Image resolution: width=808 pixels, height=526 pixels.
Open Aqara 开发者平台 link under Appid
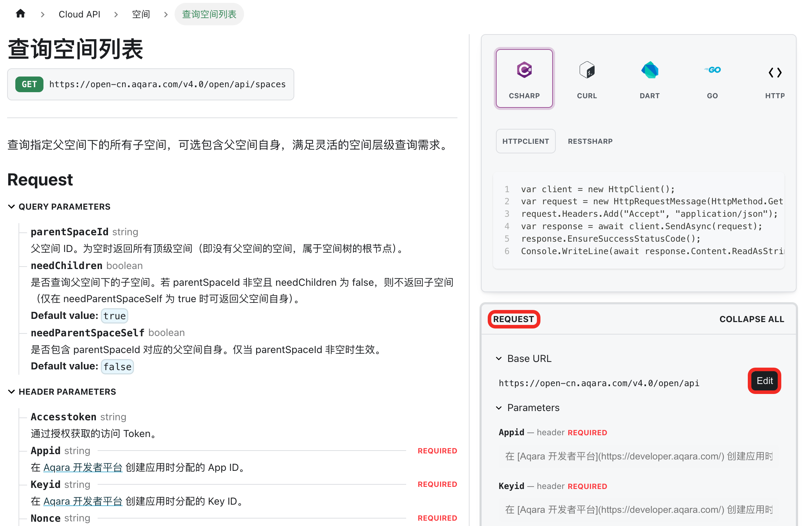click(83, 467)
